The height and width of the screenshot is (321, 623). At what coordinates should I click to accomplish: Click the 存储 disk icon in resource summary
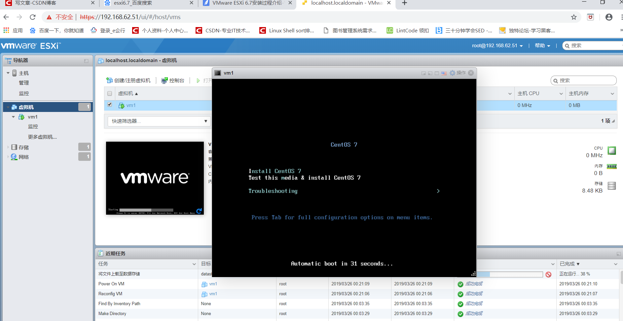coord(612,186)
